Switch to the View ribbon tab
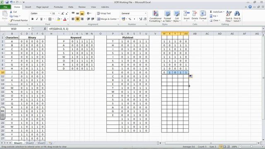The width and height of the screenshot is (265, 149). (93, 7)
